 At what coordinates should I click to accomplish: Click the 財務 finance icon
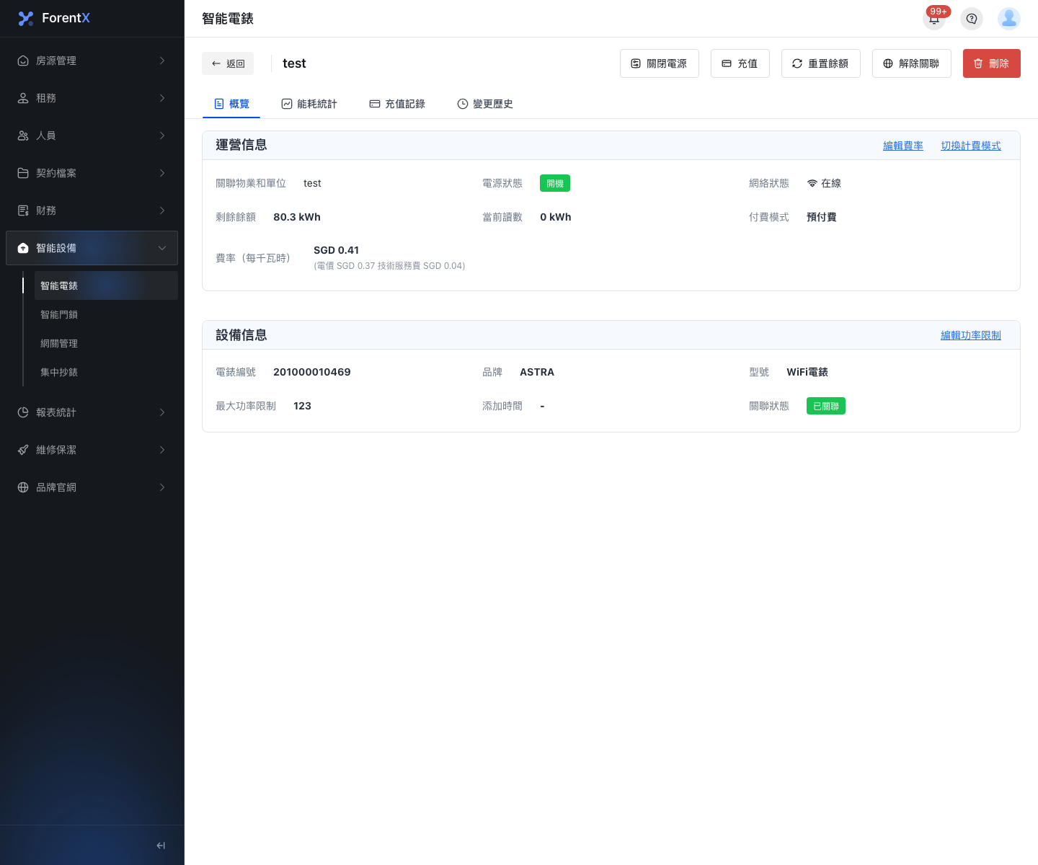(23, 210)
